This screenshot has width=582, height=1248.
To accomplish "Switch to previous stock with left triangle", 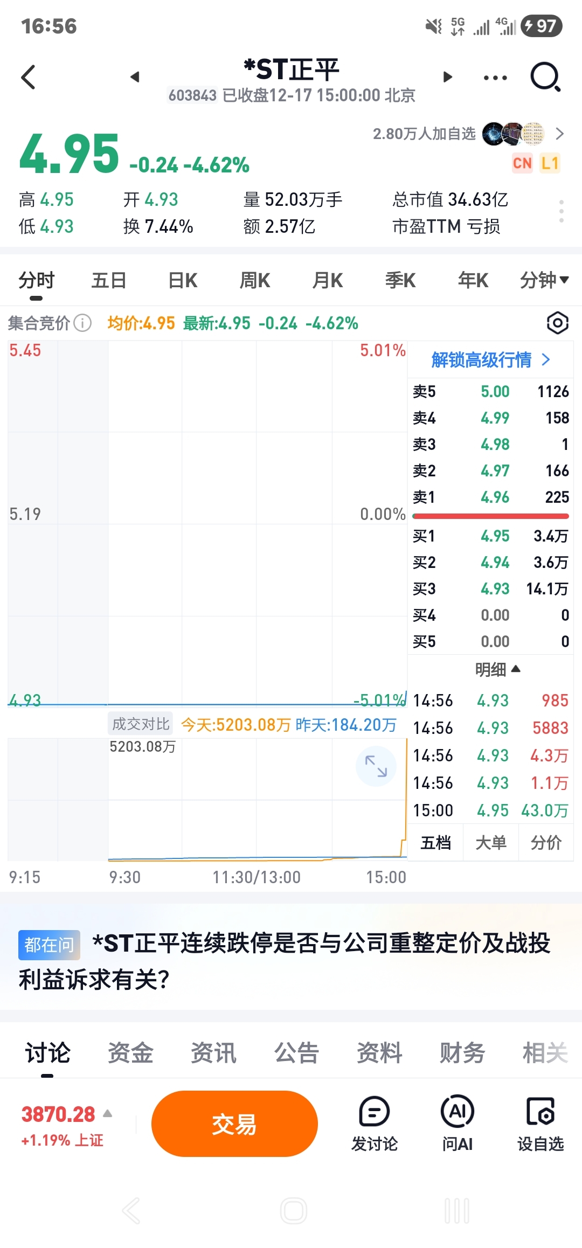I will (x=135, y=77).
